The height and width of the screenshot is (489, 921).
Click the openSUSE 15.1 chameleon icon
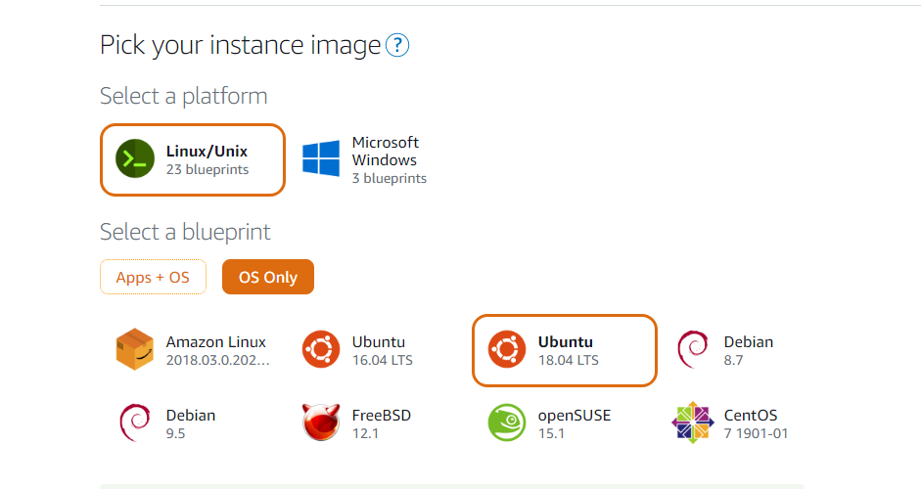(x=507, y=422)
